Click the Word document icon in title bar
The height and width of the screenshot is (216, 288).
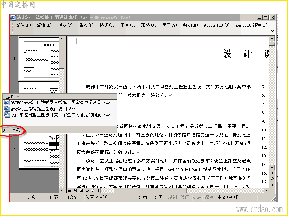pos(13,17)
